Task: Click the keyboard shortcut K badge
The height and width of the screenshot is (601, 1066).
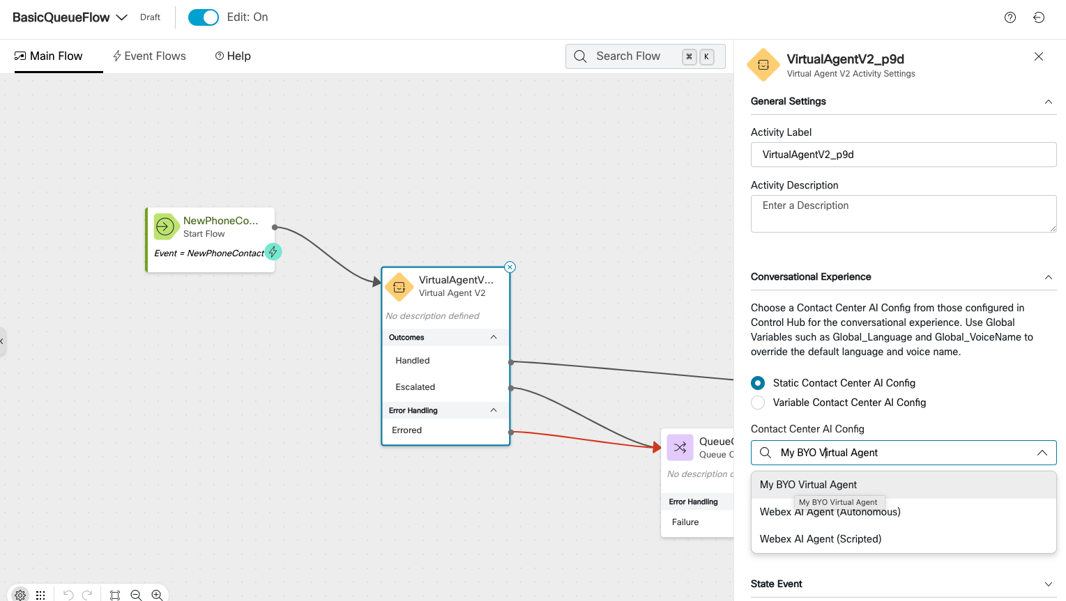Action: click(706, 56)
